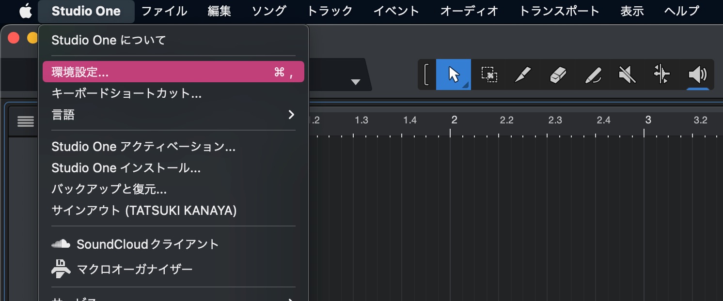Screen dimensions: 723x301
Task: Open the トランスポート menu
Action: click(559, 11)
